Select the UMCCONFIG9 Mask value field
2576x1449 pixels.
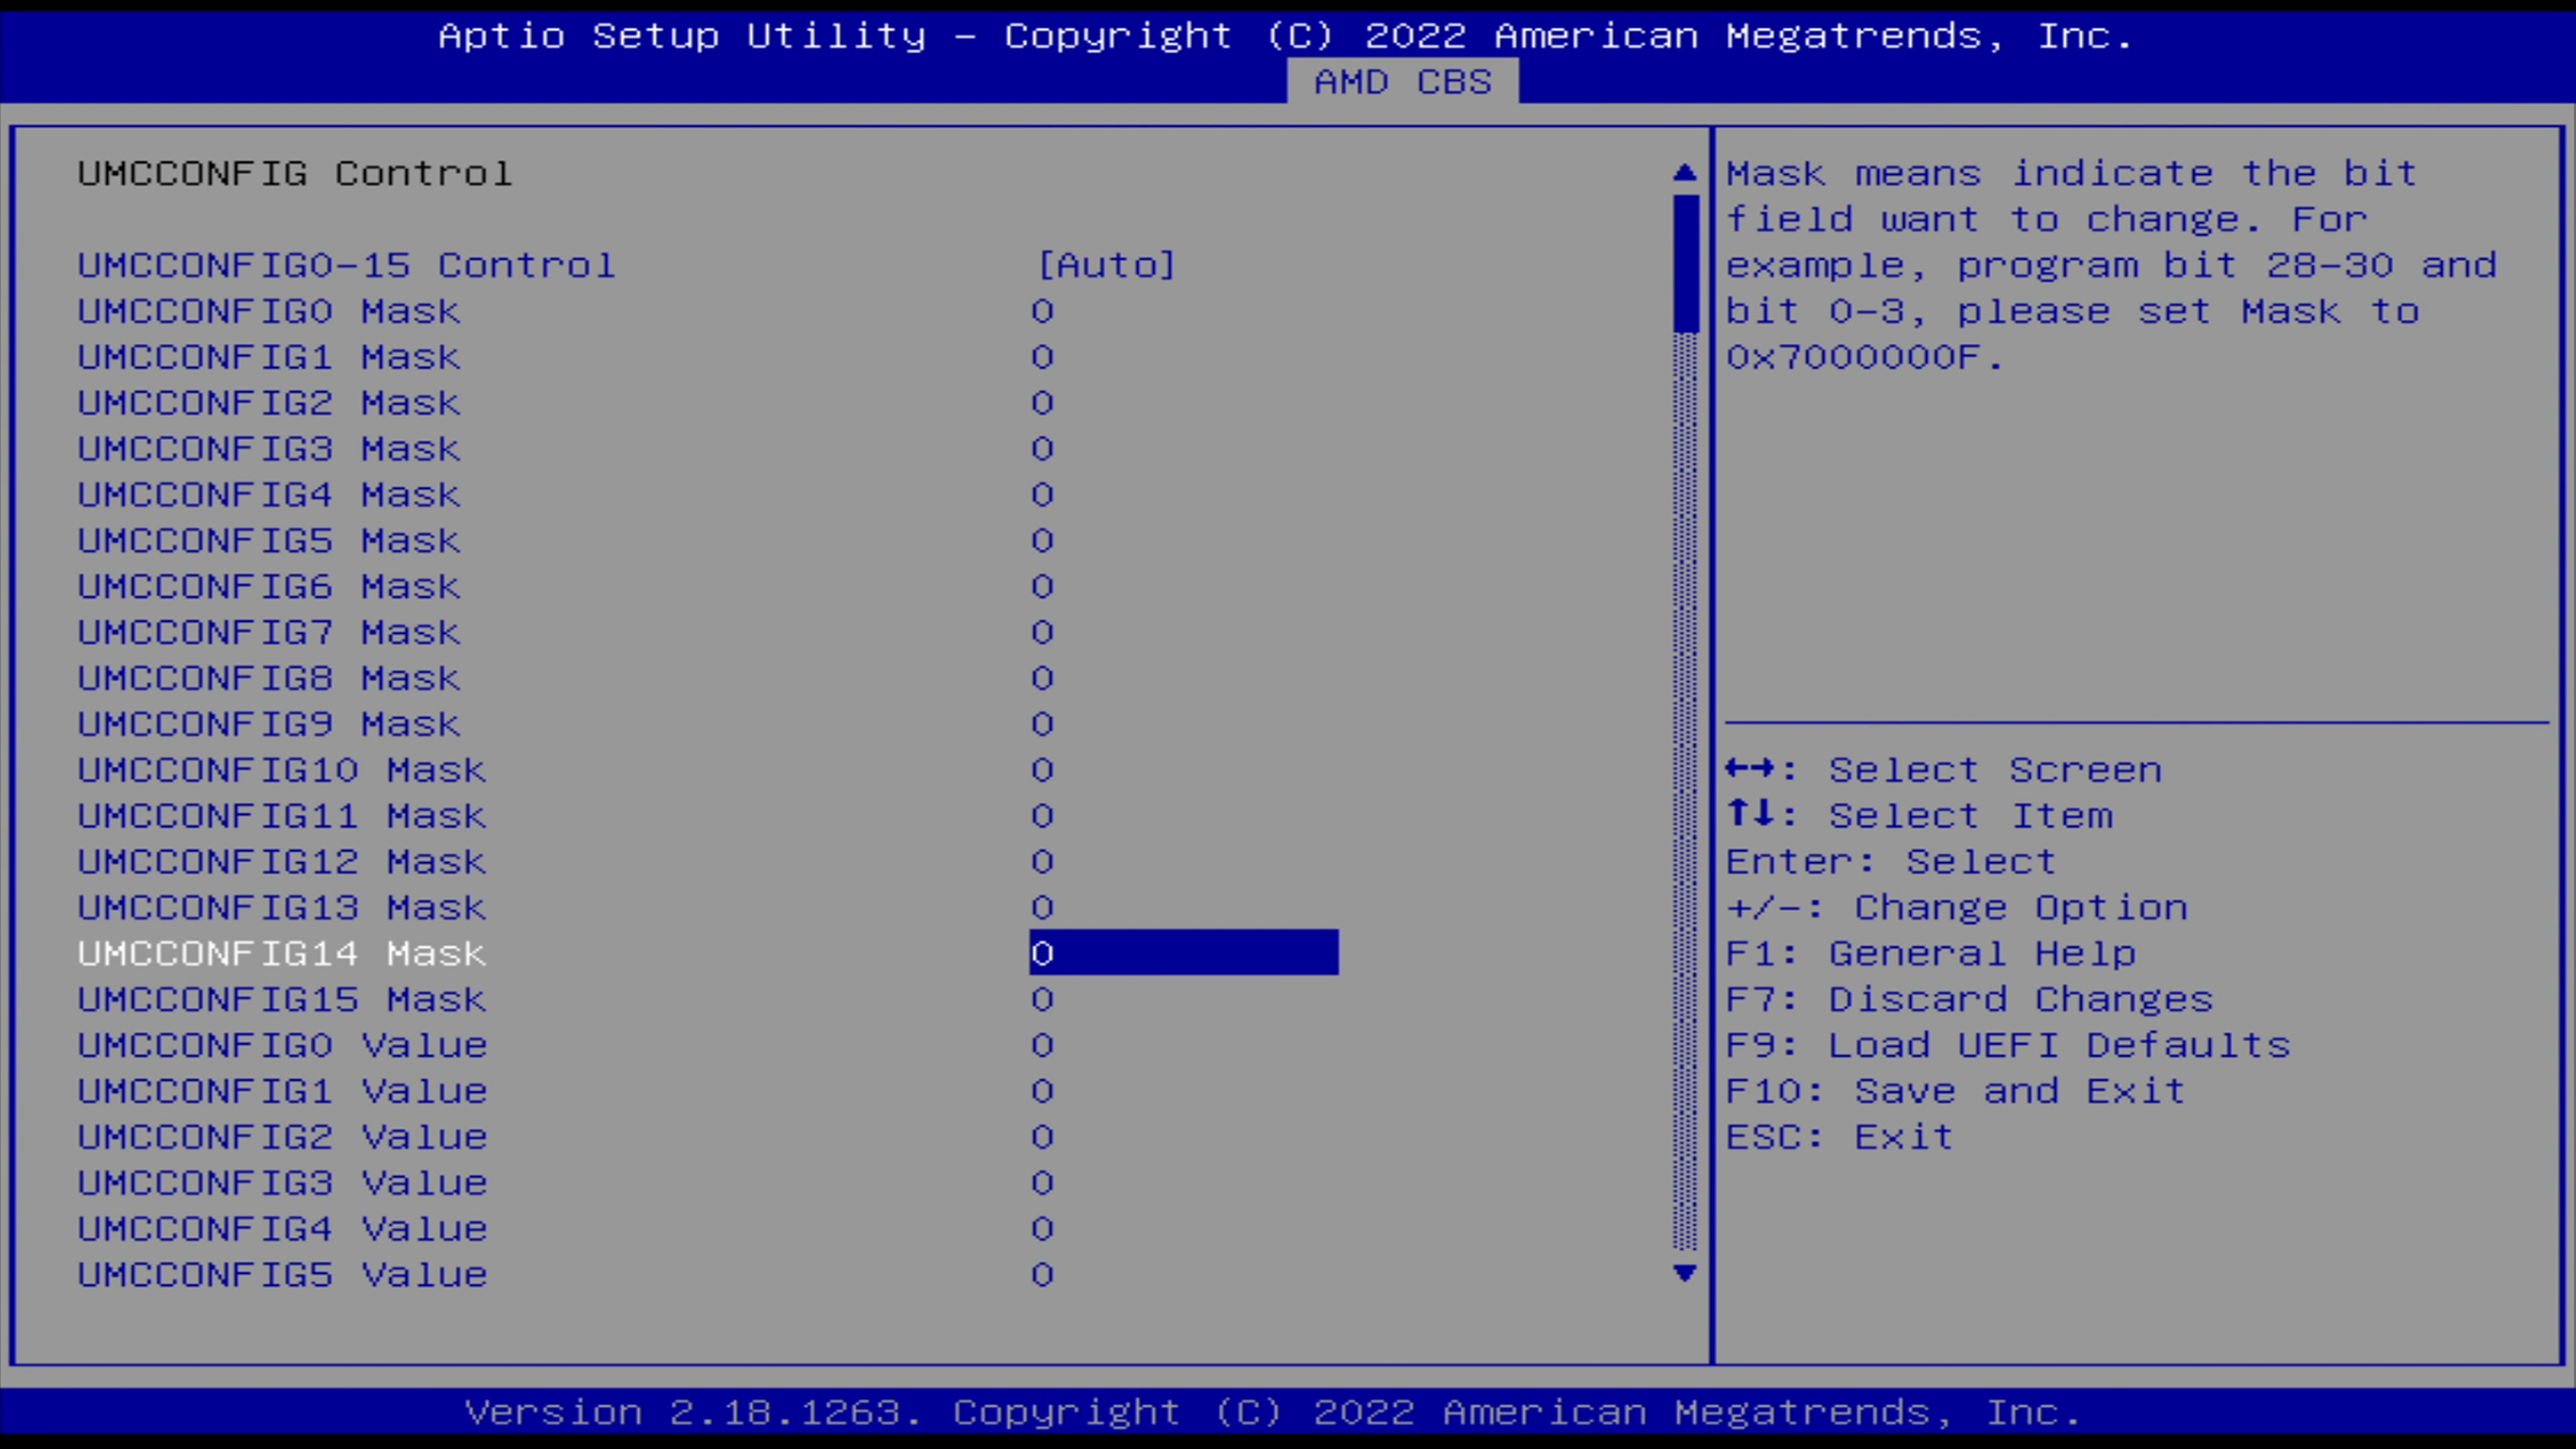tap(1042, 724)
